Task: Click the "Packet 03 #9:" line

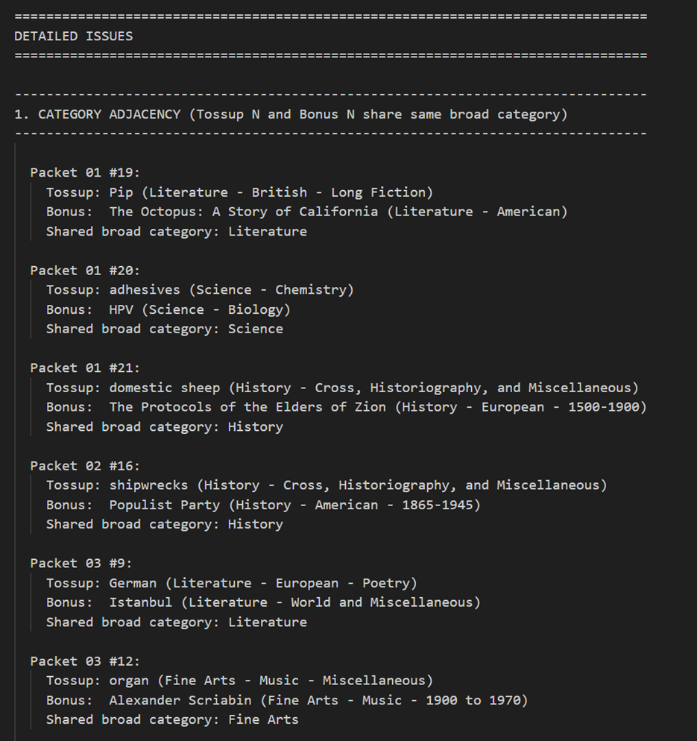Action: pos(81,563)
